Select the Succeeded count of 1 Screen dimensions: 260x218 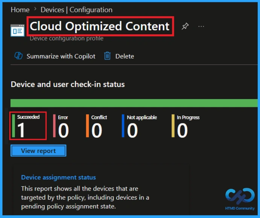click(21, 130)
